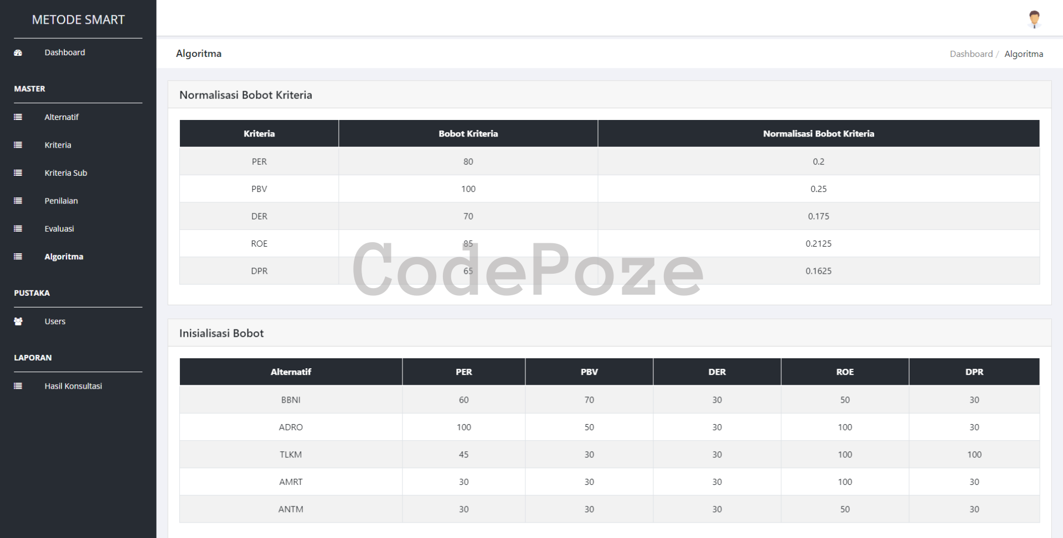Viewport: 1063px width, 538px height.
Task: Click the Dashboard breadcrumb link
Action: 971,54
